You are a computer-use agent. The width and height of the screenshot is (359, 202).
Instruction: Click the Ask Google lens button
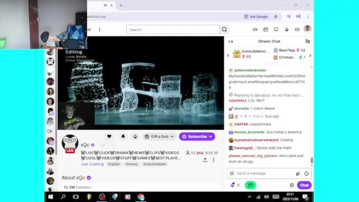point(256,17)
